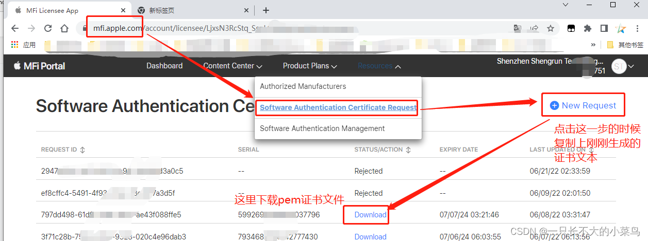
Task: Click the EXPIRY DATE column header
Action: click(459, 150)
